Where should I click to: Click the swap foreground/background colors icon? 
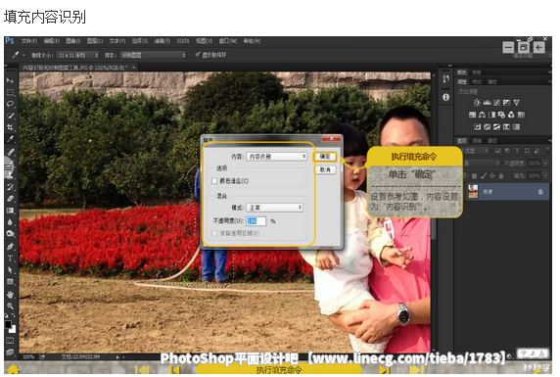coord(13,316)
